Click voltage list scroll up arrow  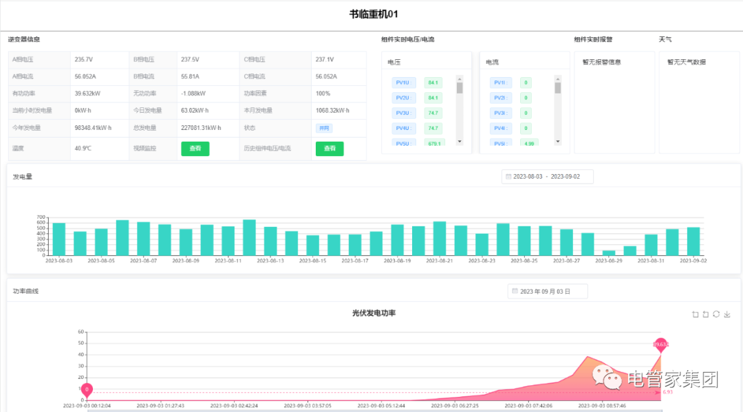click(x=460, y=78)
